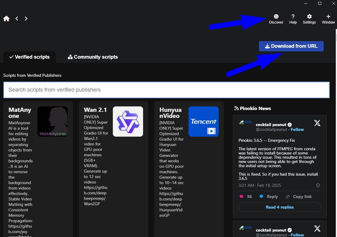The width and height of the screenshot is (337, 237).
Task: Like the tweet using the heart icon
Action: coord(241,196)
